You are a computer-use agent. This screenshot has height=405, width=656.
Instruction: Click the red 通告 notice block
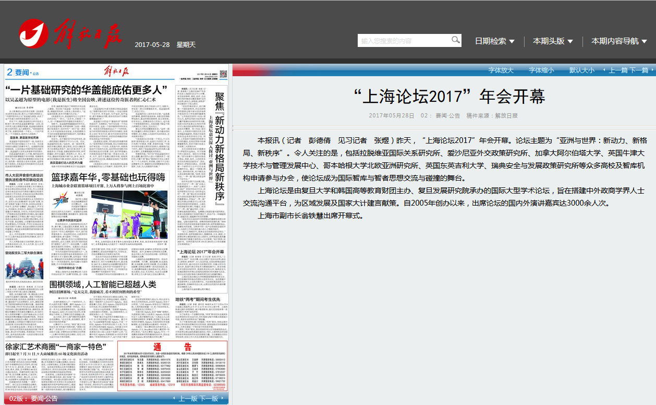[x=173, y=365]
